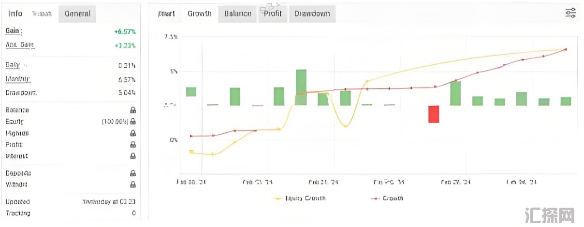Click the lock icon beside Balance

click(132, 110)
